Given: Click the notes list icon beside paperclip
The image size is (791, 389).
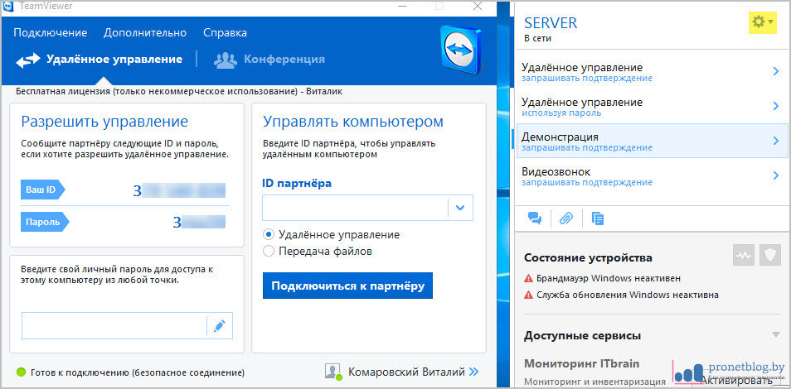Looking at the screenshot, I should coord(599,219).
